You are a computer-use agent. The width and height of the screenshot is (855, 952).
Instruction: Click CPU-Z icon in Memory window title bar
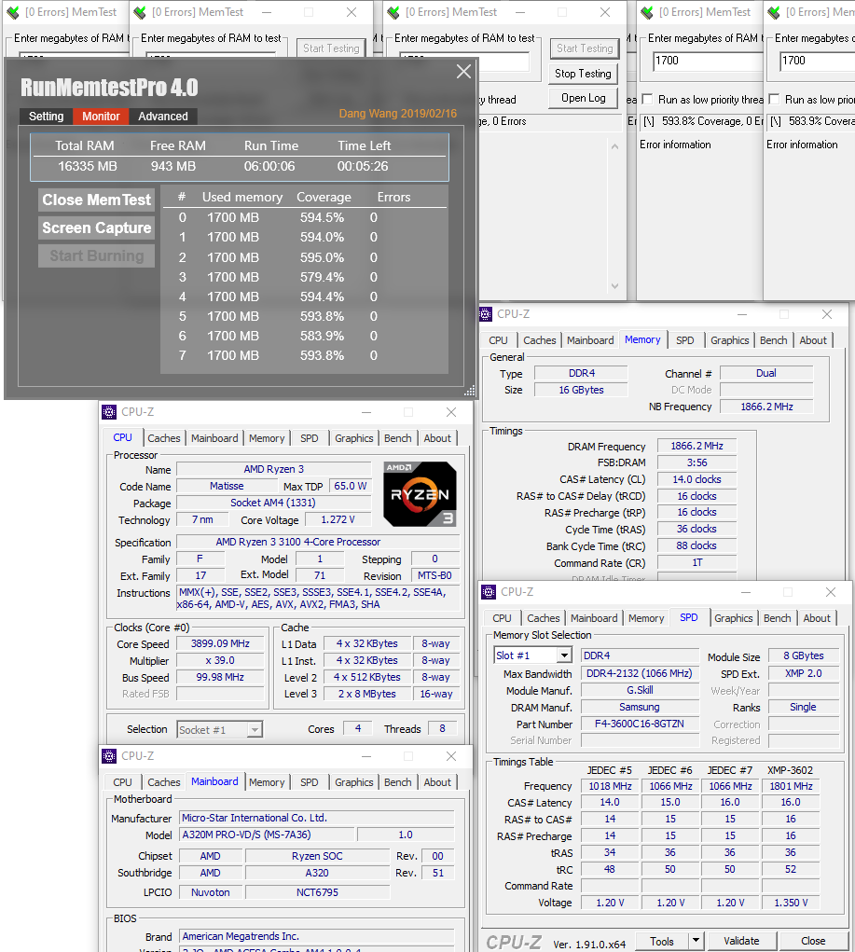click(x=487, y=314)
